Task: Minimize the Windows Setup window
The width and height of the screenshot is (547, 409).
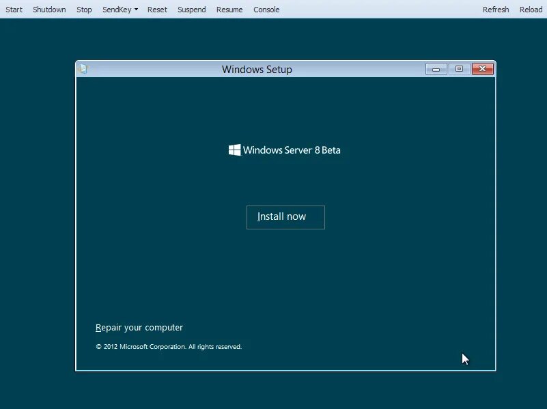Action: click(x=436, y=69)
